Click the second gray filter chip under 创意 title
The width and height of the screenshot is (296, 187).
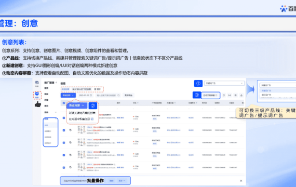pyautogui.click(x=82, y=89)
